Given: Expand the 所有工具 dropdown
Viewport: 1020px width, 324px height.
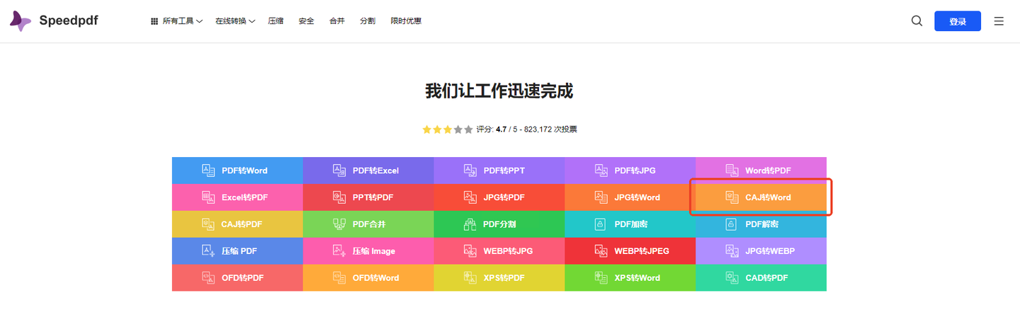Looking at the screenshot, I should click(x=176, y=21).
